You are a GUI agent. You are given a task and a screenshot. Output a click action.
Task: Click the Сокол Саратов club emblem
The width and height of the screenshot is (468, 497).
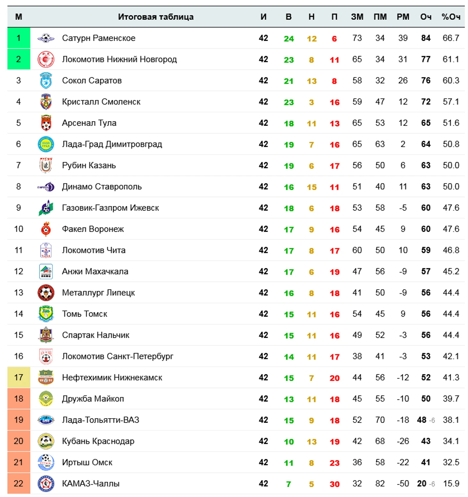click(46, 80)
